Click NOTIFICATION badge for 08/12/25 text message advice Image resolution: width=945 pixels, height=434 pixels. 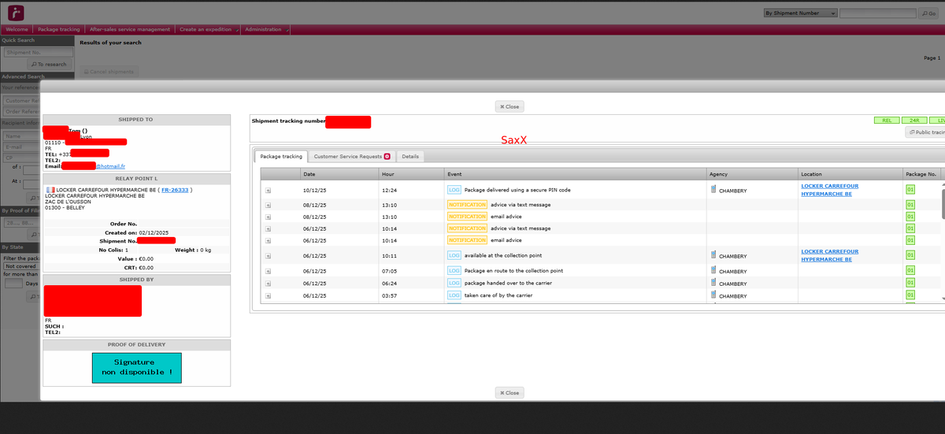[x=467, y=205]
